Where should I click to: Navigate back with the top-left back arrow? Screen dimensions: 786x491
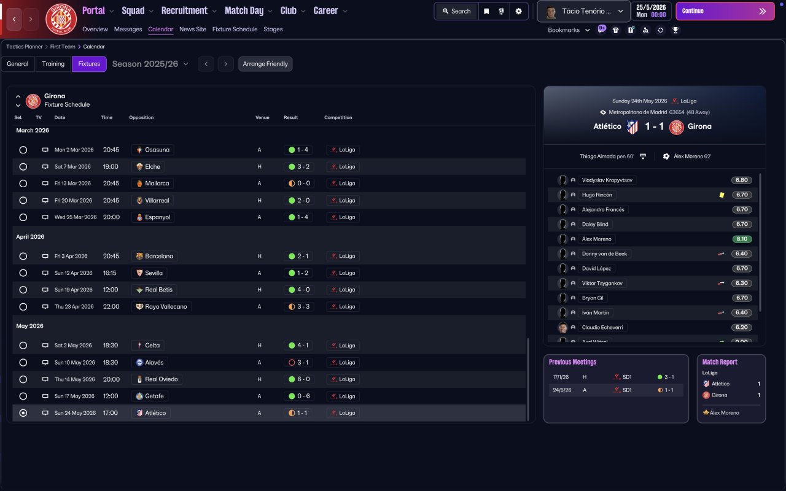pos(14,19)
